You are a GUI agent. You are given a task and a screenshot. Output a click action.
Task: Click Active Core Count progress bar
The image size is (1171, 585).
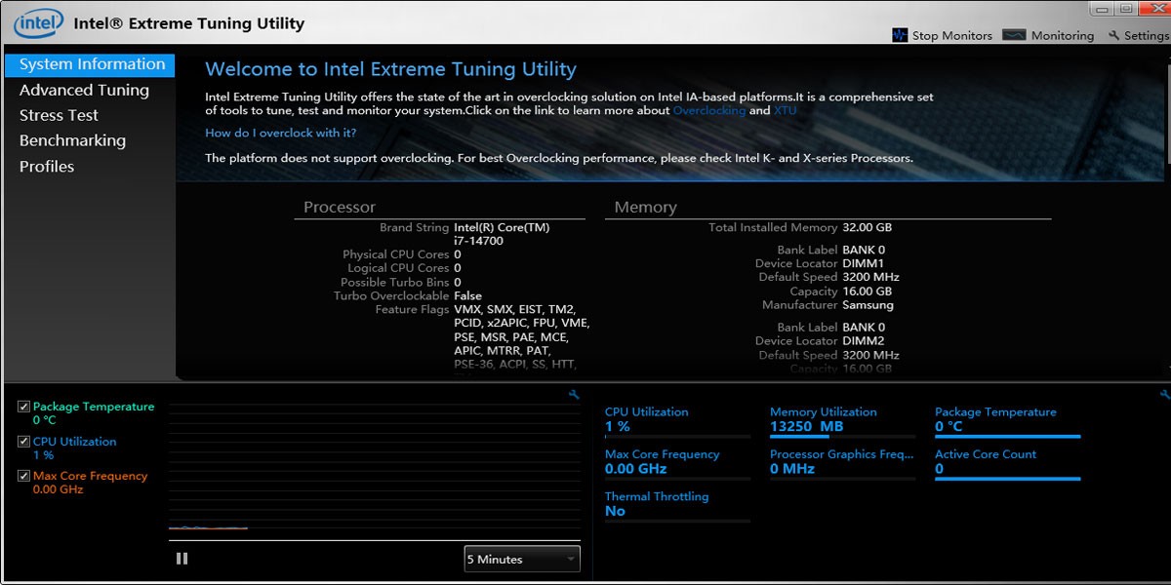click(1007, 479)
